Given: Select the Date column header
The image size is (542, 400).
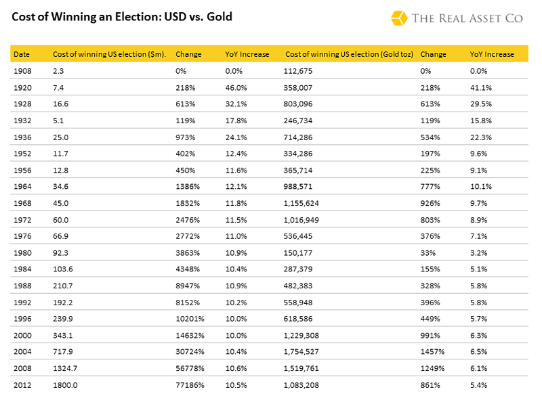Looking at the screenshot, I should pos(22,54).
